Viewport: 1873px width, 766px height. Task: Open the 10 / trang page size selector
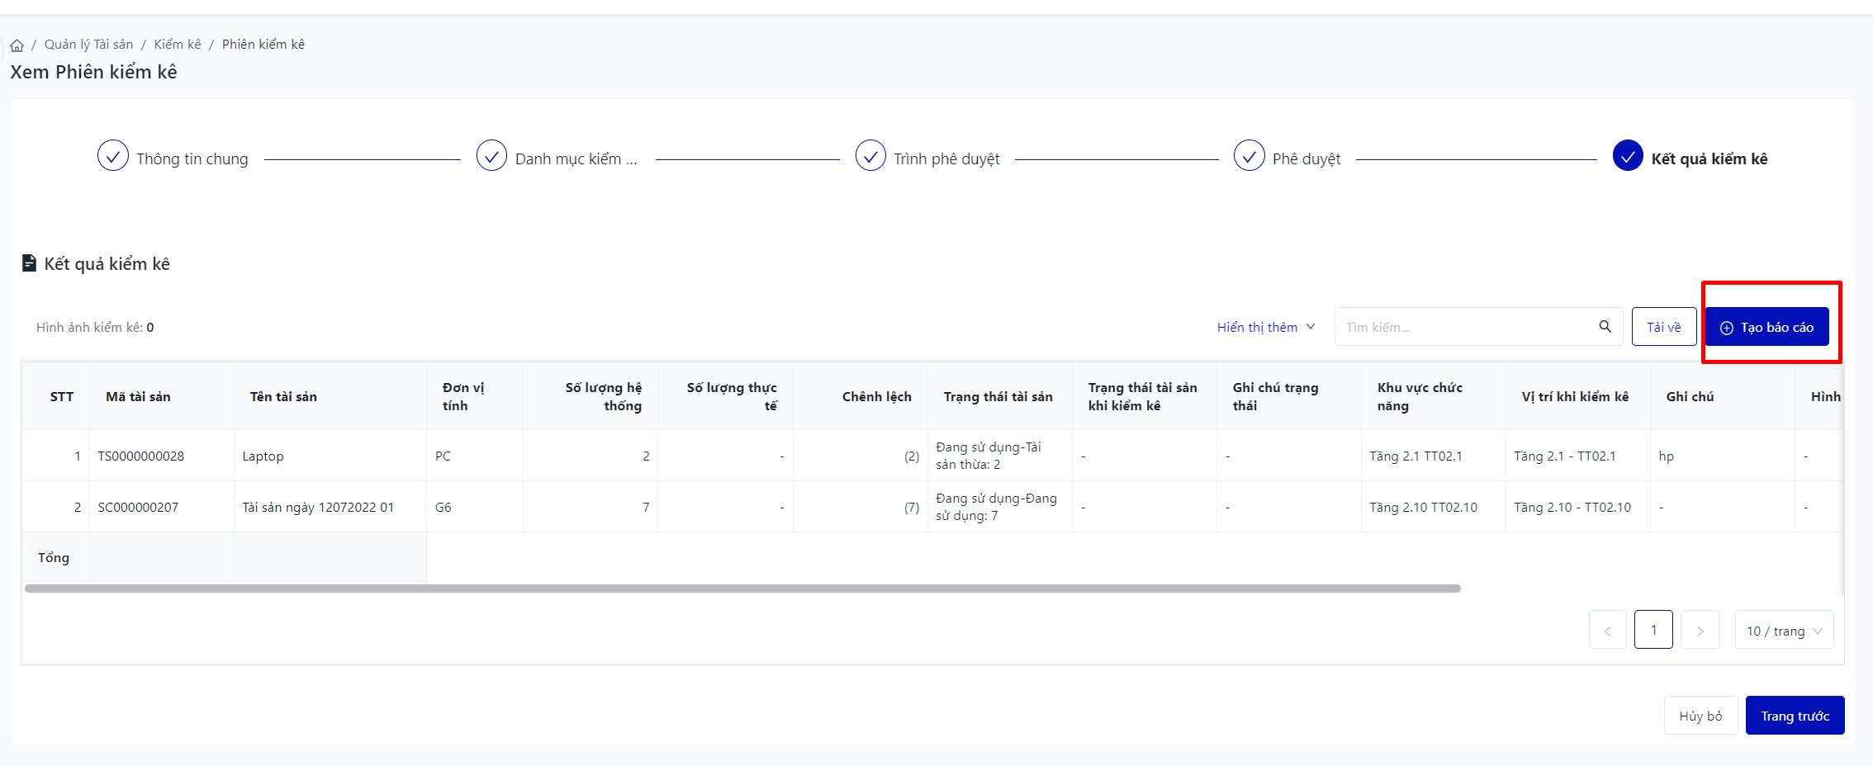pos(1784,631)
